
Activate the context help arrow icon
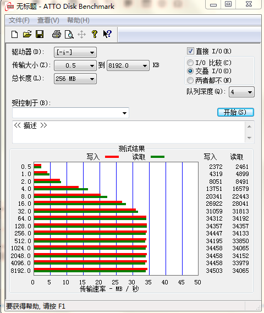[107, 34]
